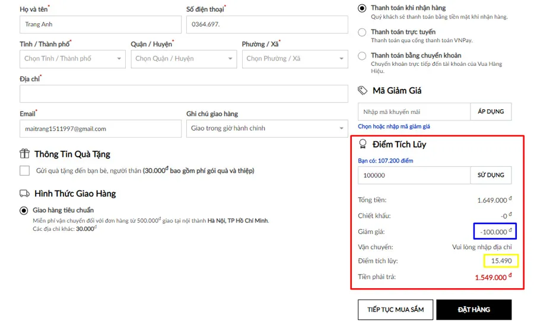Tick the Gửi quà tặng checkbox
The image size is (534, 331).
coord(24,170)
